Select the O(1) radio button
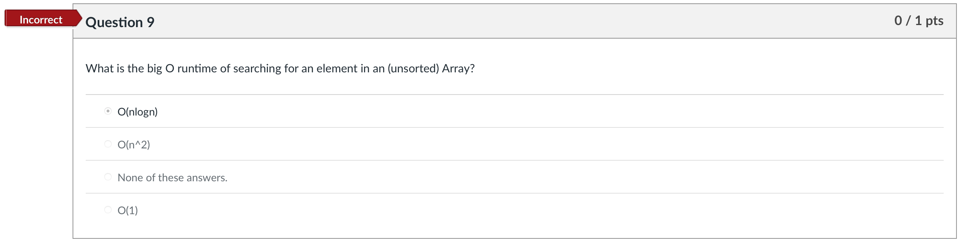This screenshot has width=961, height=245. pos(108,210)
